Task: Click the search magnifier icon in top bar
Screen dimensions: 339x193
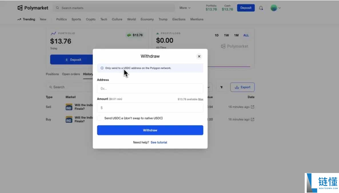Action: [57, 8]
